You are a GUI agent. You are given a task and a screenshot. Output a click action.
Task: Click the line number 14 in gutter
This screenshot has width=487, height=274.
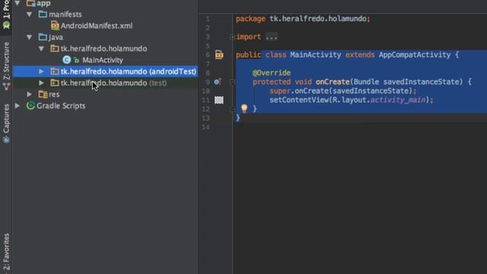(205, 127)
